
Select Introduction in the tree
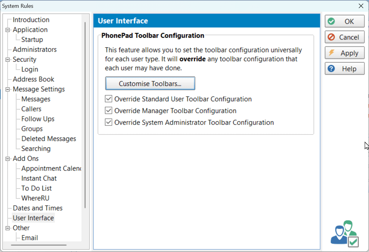pyautogui.click(x=31, y=20)
